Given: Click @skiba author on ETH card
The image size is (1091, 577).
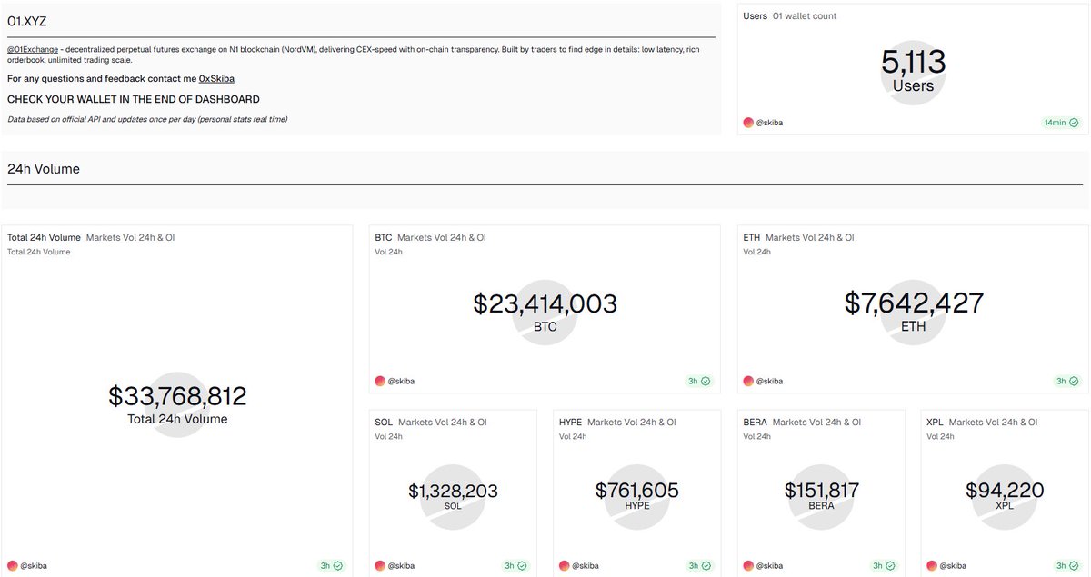Looking at the screenshot, I should 769,382.
